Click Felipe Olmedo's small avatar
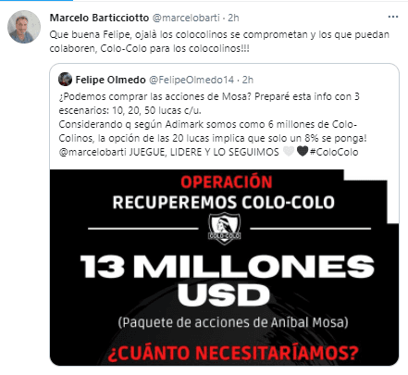Screen dimensions: 408x375 click(65, 80)
